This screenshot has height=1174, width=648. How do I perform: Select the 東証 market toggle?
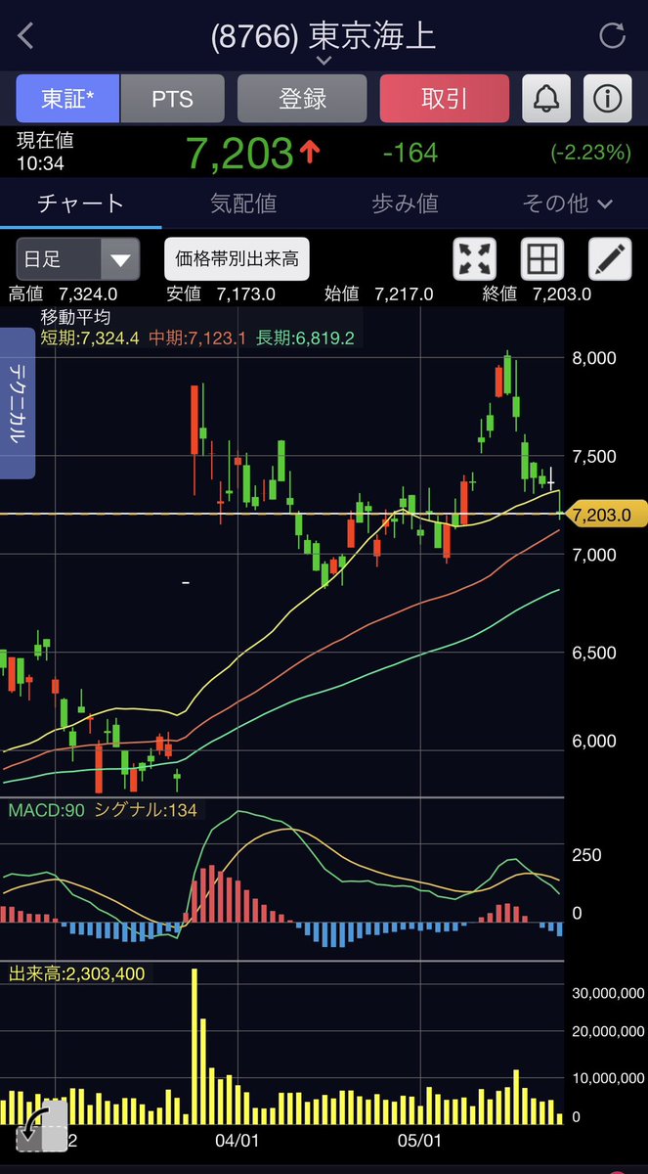(67, 99)
